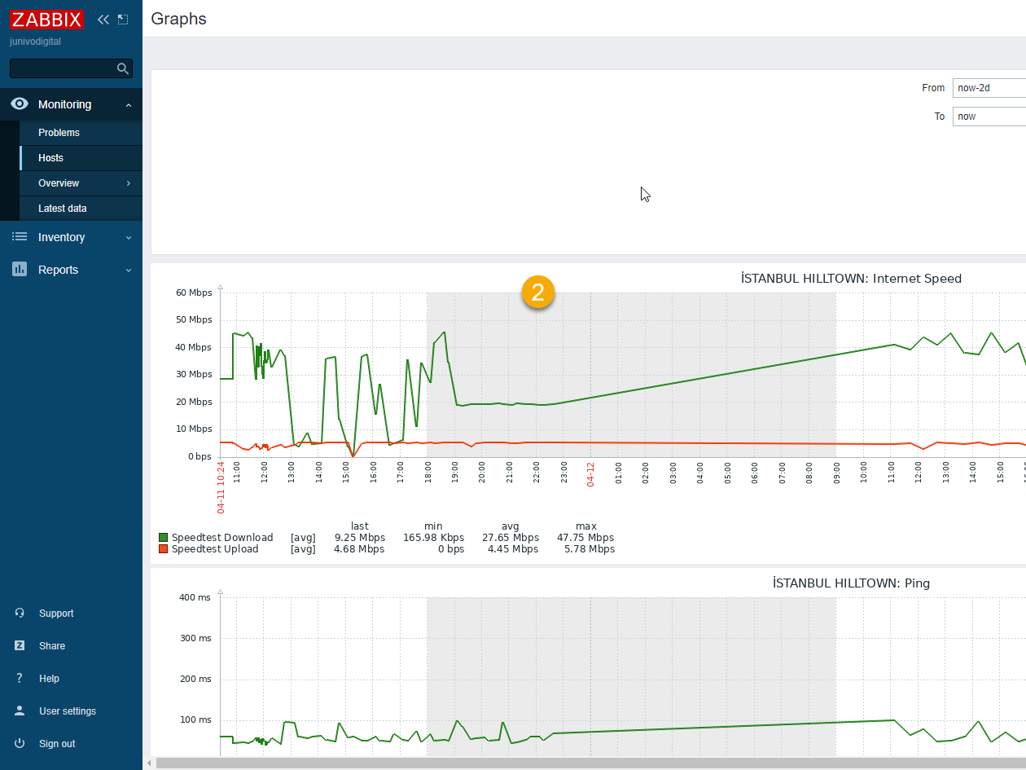Go to the Overview page

click(x=59, y=183)
